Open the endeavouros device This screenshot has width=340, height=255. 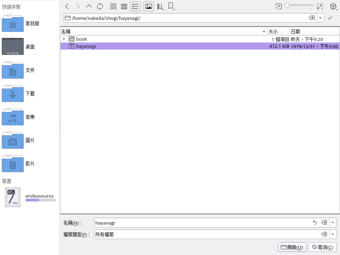pyautogui.click(x=29, y=197)
